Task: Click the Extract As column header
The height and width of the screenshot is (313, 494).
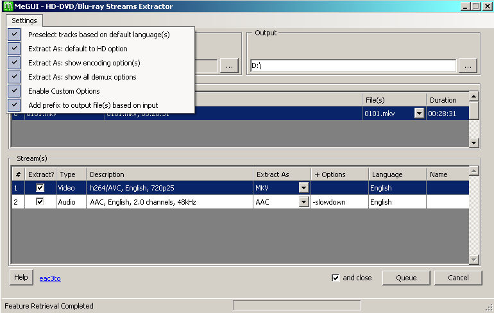Action: [282, 174]
